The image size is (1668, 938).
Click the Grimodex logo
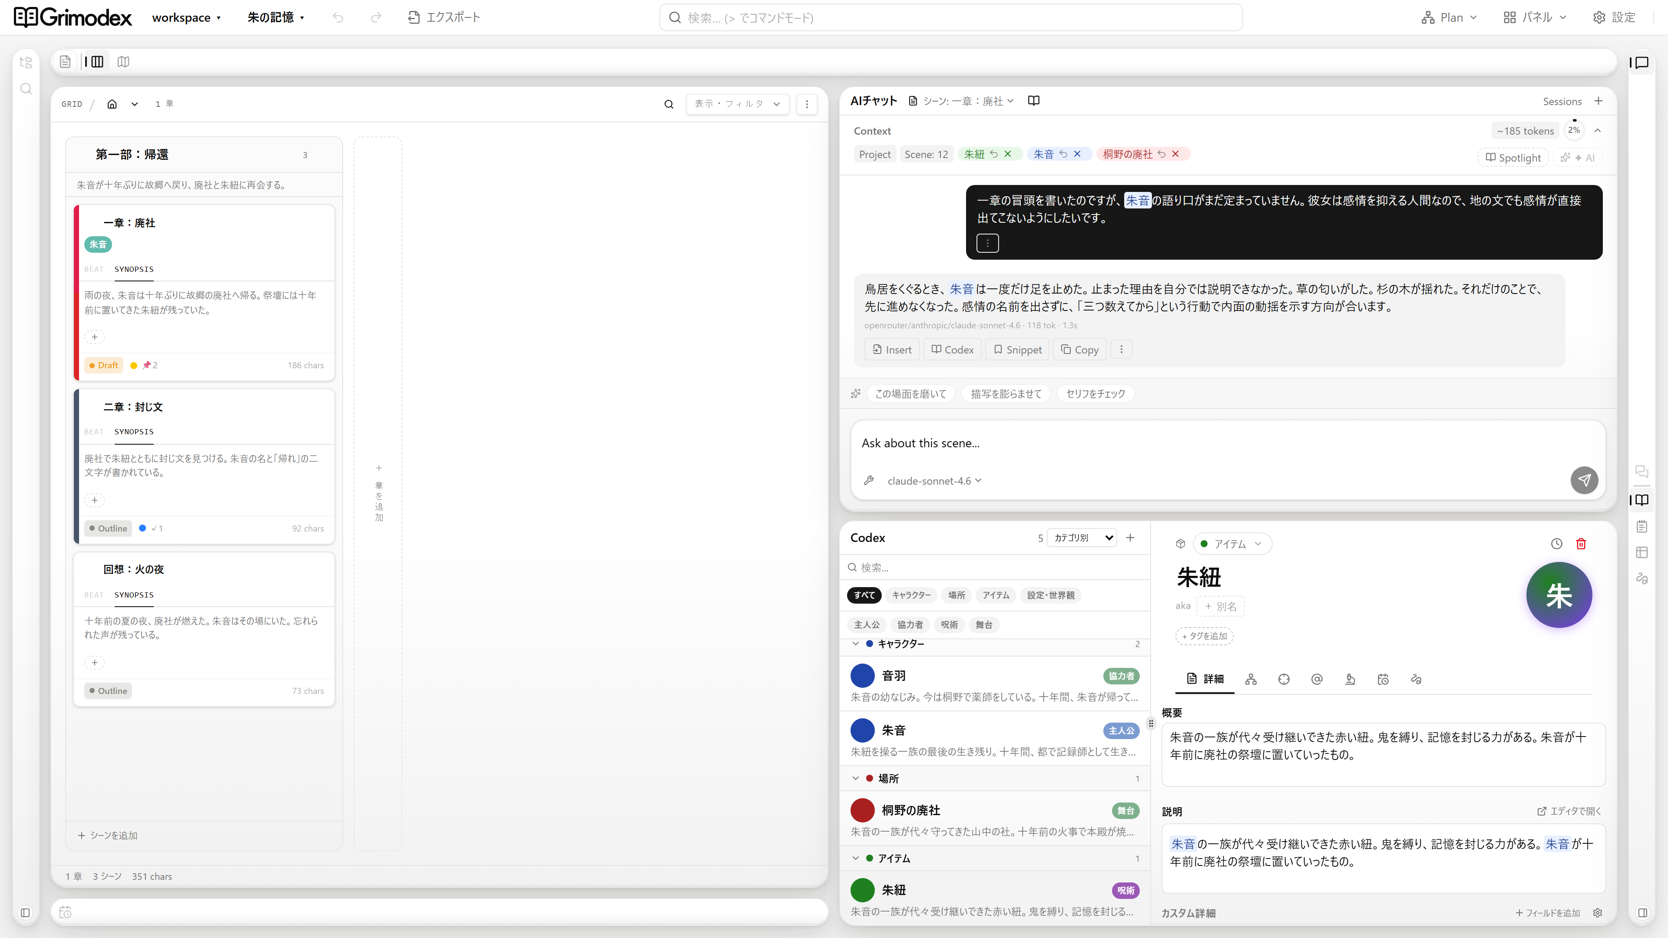pyautogui.click(x=73, y=17)
